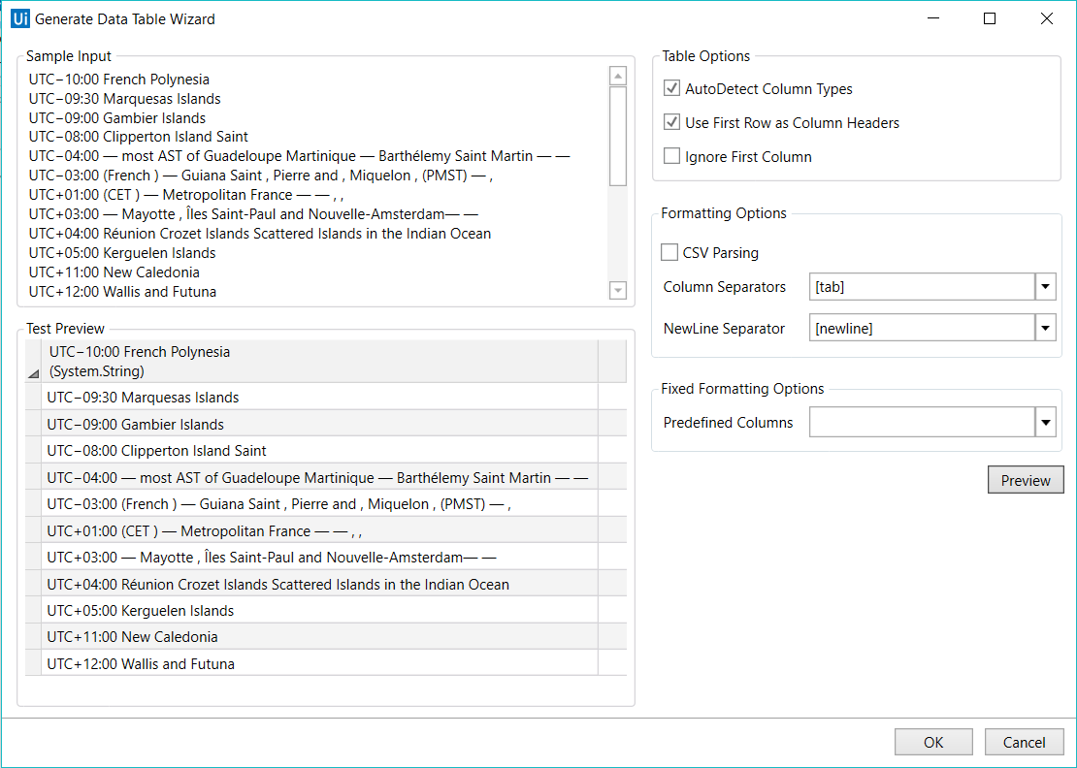Toggle Use First Row as Column Headers
The height and width of the screenshot is (768, 1077).
(x=671, y=123)
